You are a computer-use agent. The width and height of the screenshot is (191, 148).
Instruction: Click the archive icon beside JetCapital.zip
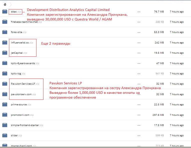5,53
